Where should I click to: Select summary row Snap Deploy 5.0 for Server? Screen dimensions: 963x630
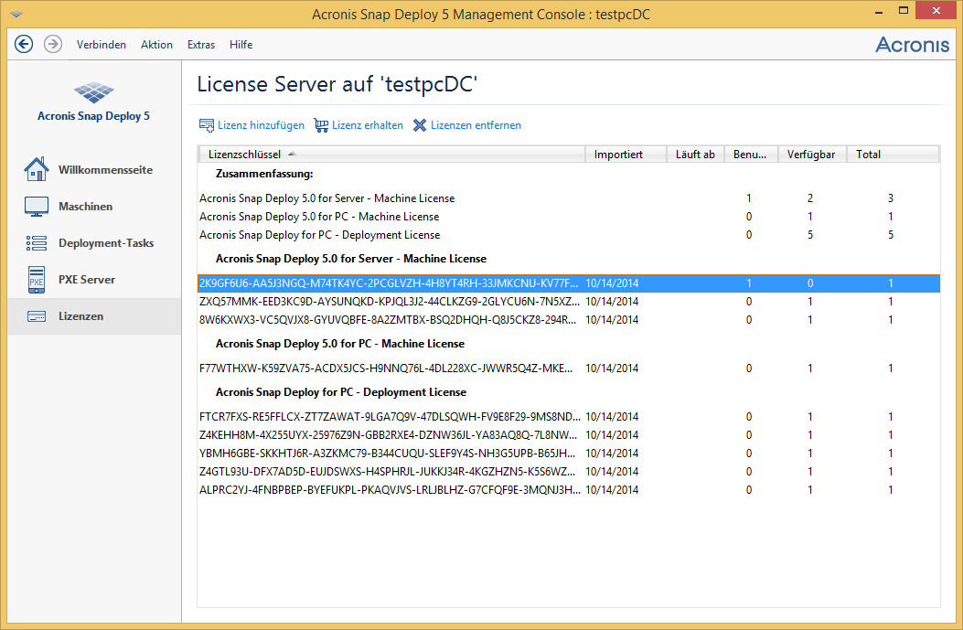coord(569,198)
